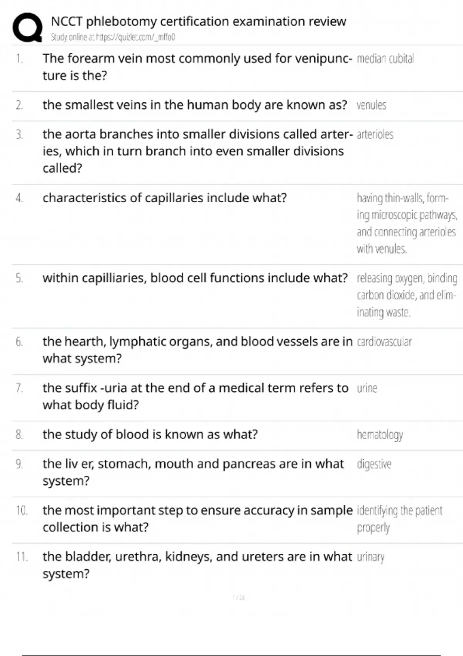Screen dimensions: 463x656
Task: Click the forearm vein venipuncture question
Action: click(197, 67)
